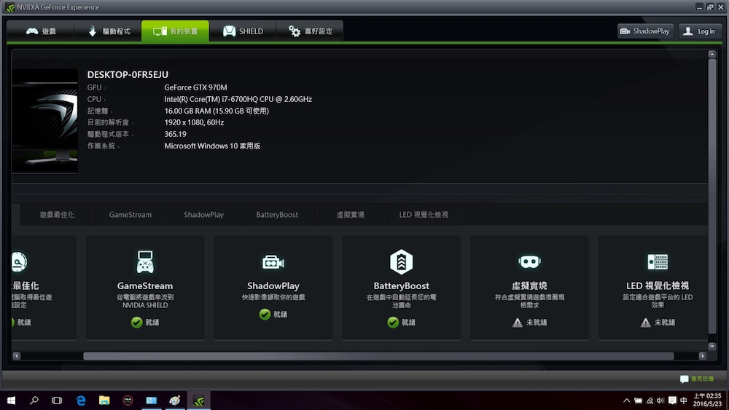Click the vertical scrollbar thumb
Image resolution: width=729 pixels, height=410 pixels.
[x=712, y=196]
